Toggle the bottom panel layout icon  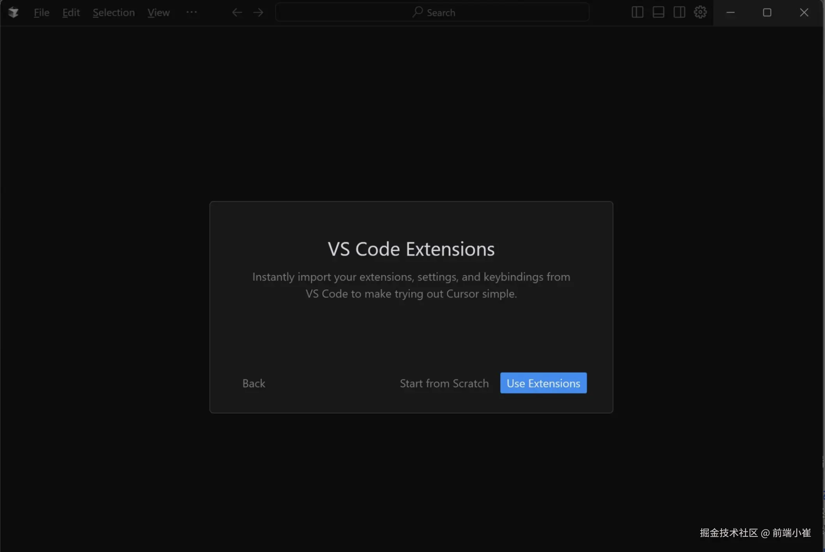point(658,12)
